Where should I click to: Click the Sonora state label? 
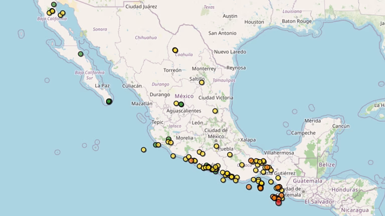(100, 29)
